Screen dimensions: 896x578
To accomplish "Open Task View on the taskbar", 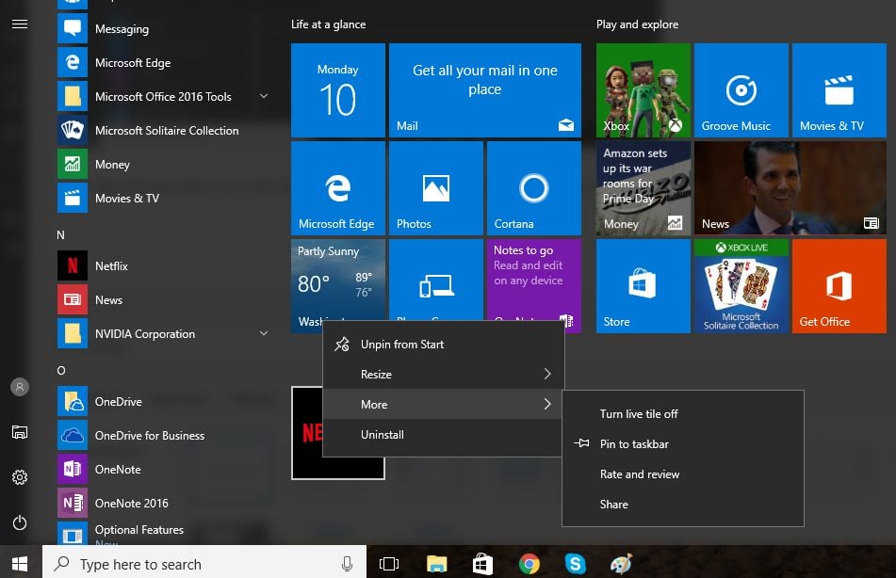I will coord(389,564).
